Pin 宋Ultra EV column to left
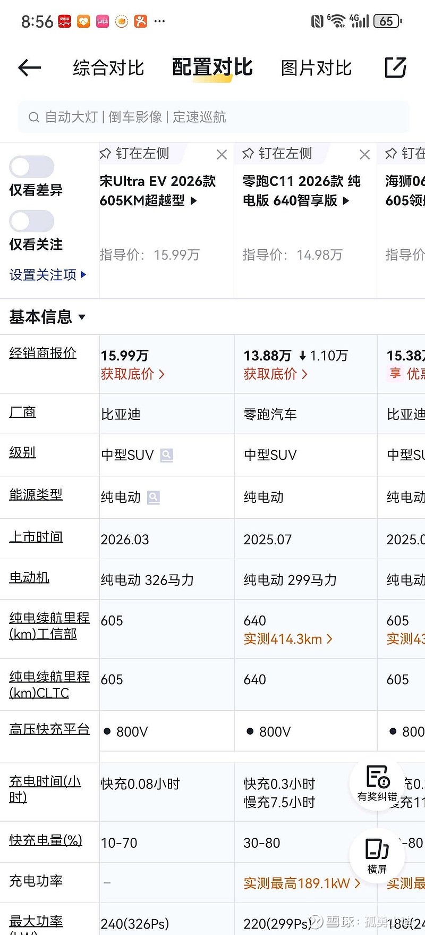Screen dimensions: 425x935 [134, 154]
